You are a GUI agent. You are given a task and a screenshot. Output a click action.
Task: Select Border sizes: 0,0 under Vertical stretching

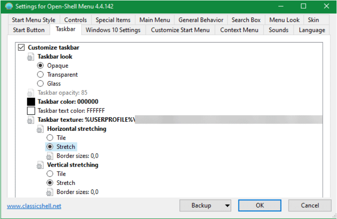tap(78, 192)
